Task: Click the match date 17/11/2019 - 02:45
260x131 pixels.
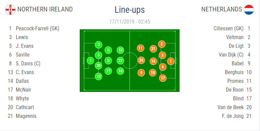Action: pos(130,22)
